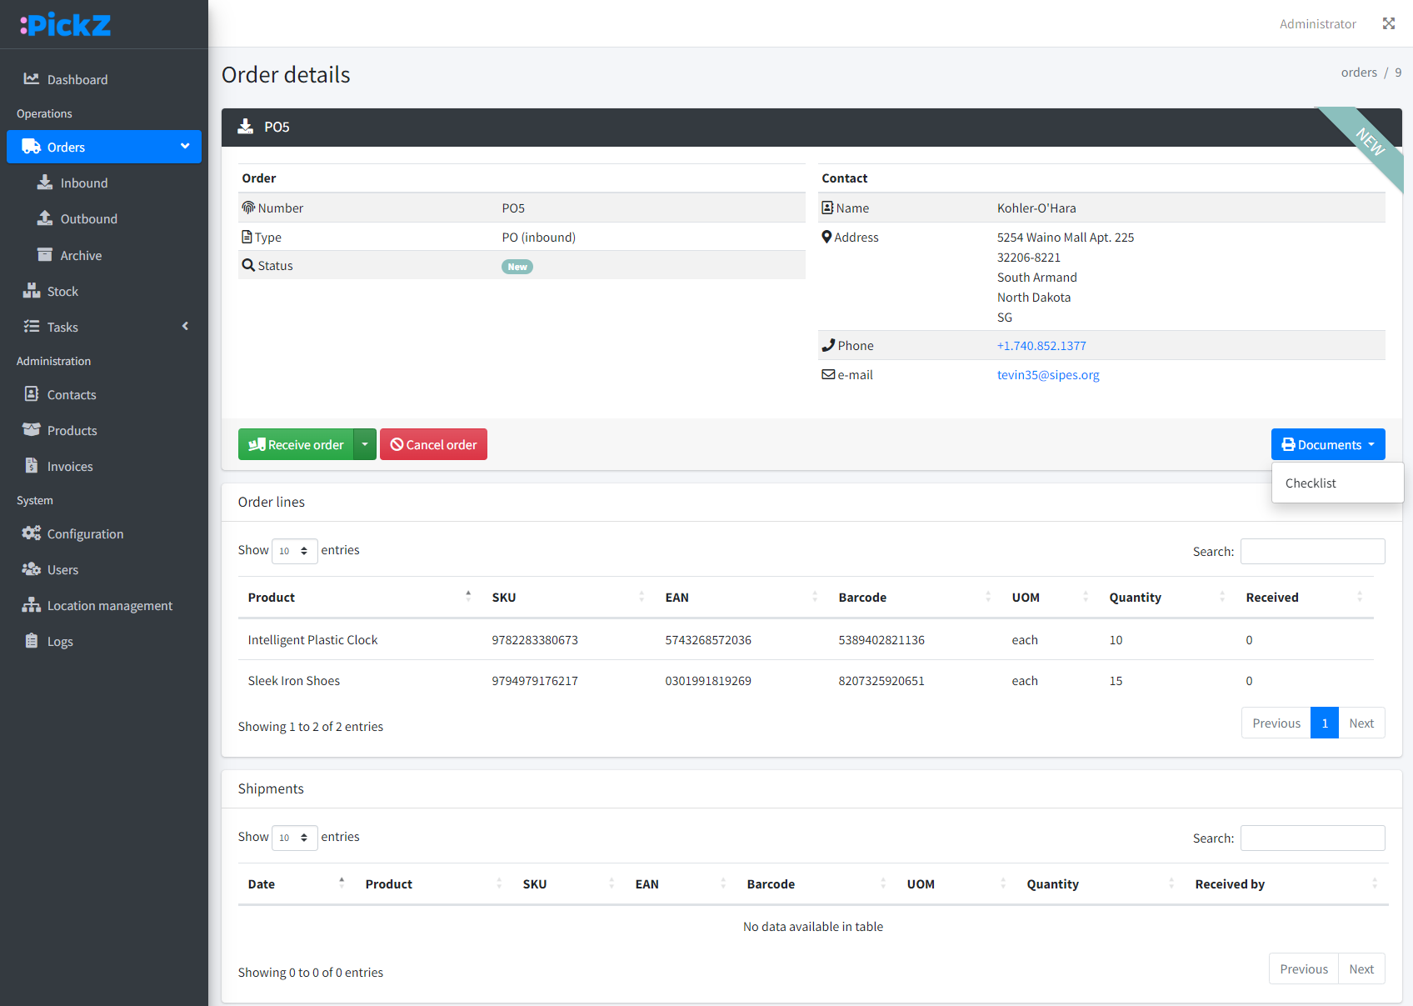Call phone link +1.740.852.1377
Image resolution: width=1413 pixels, height=1006 pixels.
point(1041,345)
